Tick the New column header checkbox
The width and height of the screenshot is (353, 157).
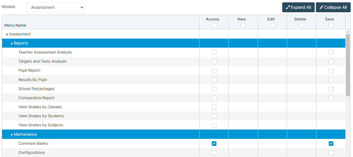[243, 25]
